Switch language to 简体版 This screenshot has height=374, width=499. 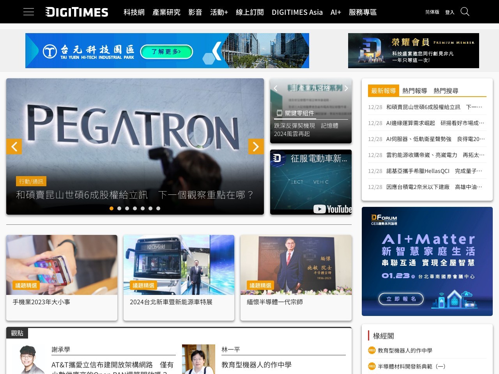point(432,12)
